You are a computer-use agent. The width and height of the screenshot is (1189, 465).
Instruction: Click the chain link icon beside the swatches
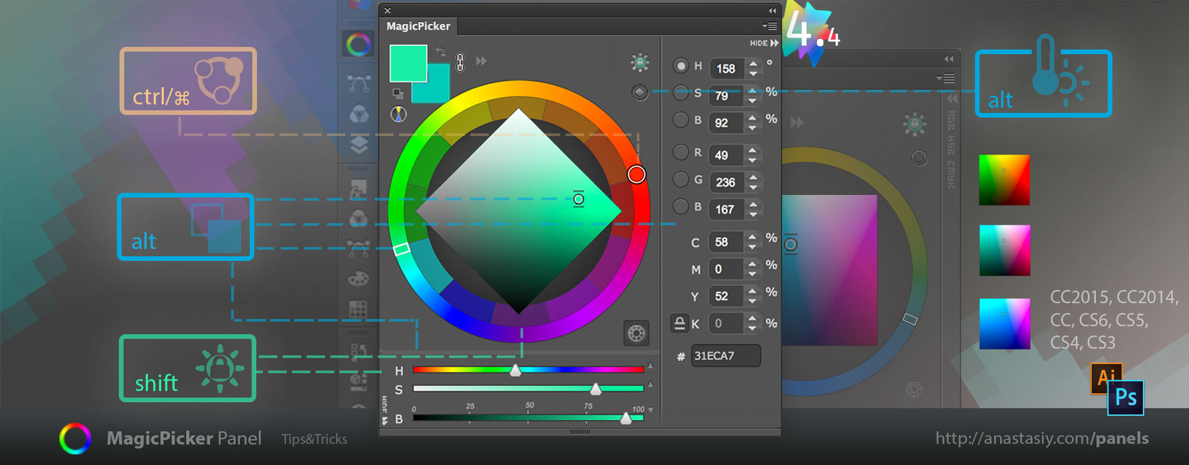click(460, 62)
